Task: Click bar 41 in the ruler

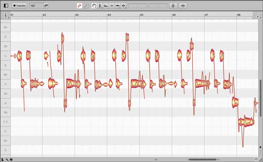Action: (x=12, y=15)
